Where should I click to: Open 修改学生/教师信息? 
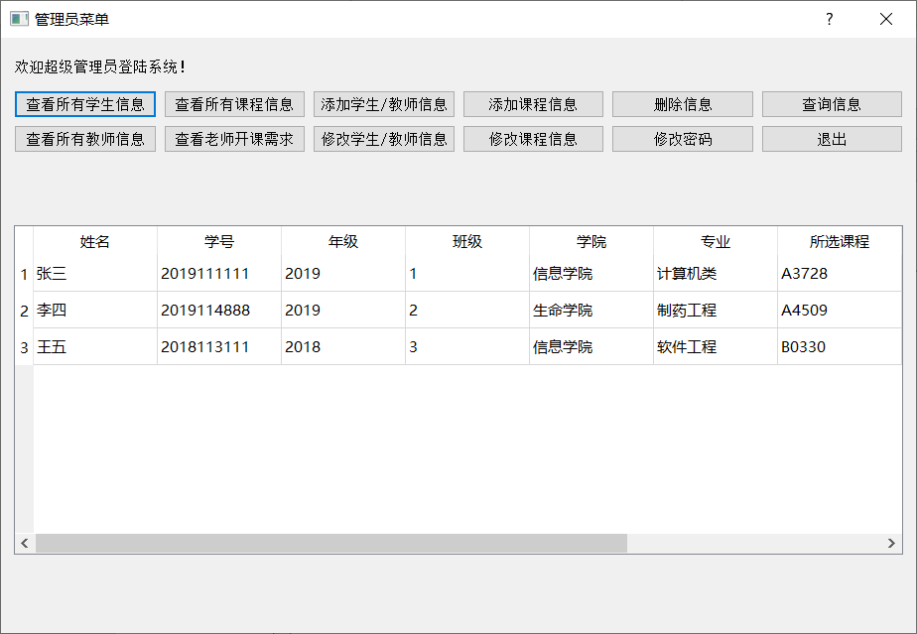pyautogui.click(x=384, y=139)
